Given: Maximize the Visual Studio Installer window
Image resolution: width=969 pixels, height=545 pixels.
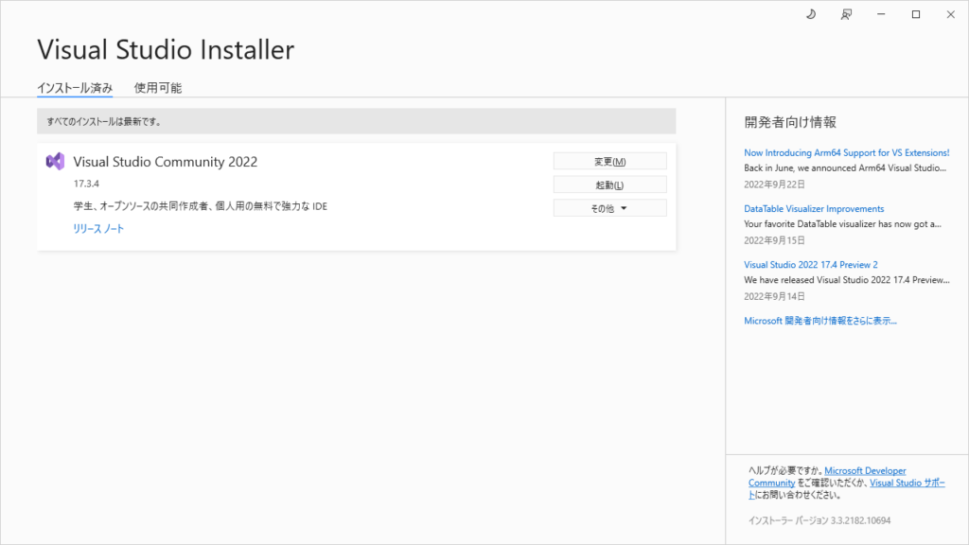Looking at the screenshot, I should [x=916, y=14].
